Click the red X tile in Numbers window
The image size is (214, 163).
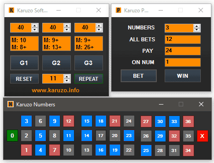click(x=203, y=136)
